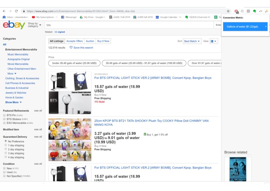This screenshot has width=270, height=191.
Task: Check the Used condition box
Action: click(4, 172)
